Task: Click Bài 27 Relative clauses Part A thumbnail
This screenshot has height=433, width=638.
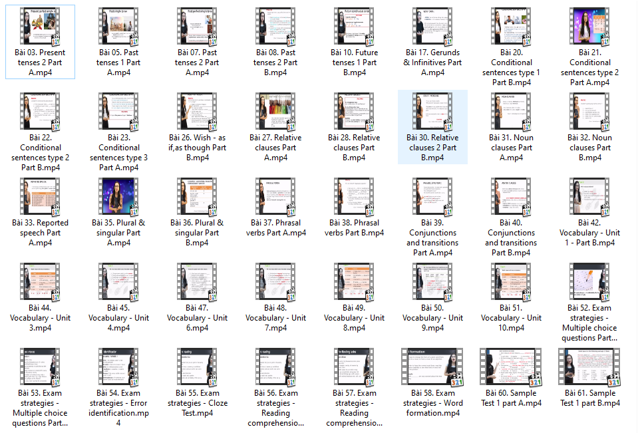Action: tap(275, 112)
